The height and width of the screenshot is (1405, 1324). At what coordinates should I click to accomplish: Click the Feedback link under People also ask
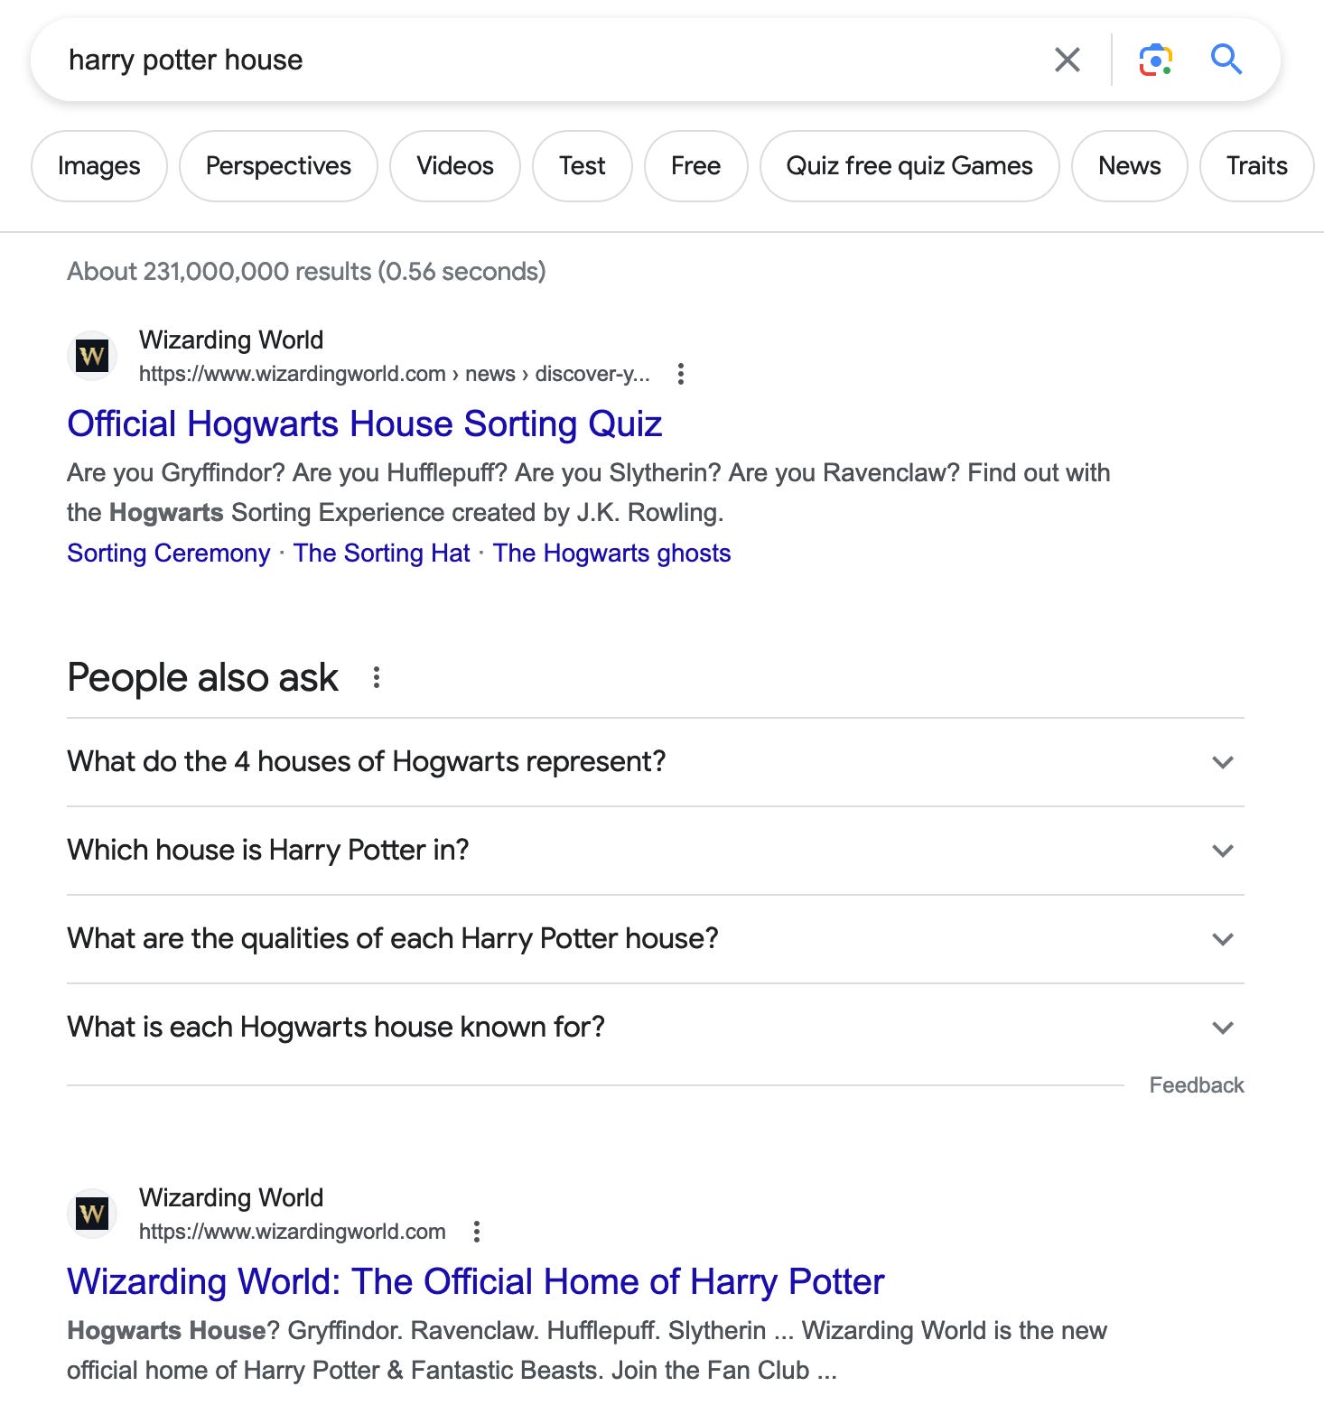[x=1197, y=1085]
